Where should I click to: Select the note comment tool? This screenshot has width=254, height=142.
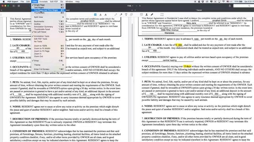(x=141, y=15)
